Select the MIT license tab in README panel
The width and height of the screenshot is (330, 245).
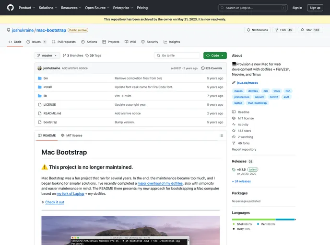[x=71, y=135]
